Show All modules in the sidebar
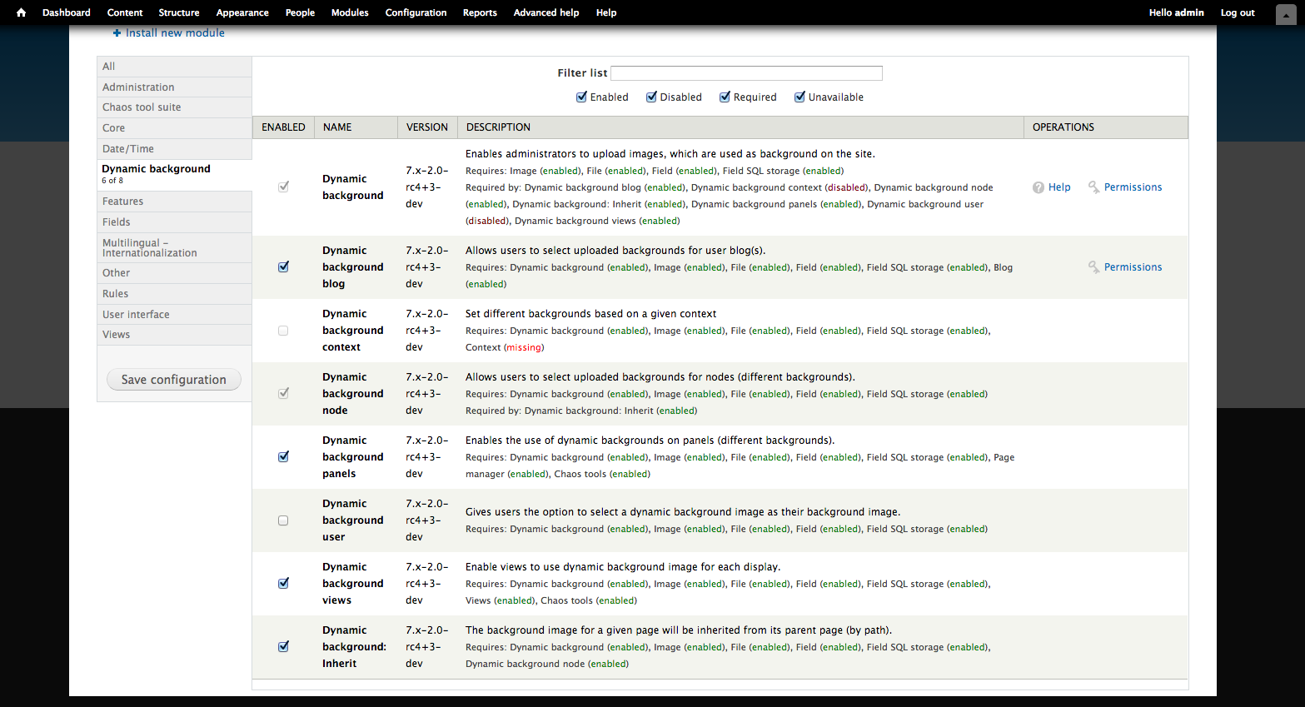Viewport: 1305px width, 707px height. pyautogui.click(x=109, y=67)
